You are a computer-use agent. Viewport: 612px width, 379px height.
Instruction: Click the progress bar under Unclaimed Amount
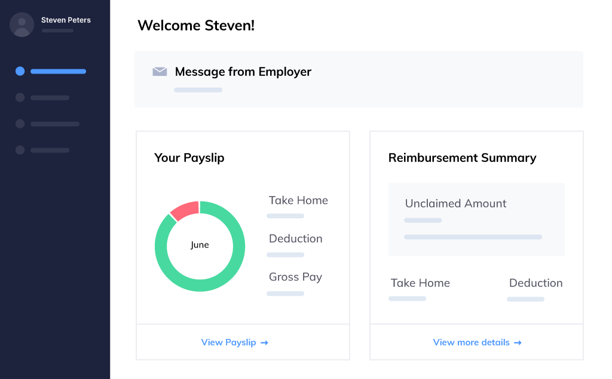(473, 237)
